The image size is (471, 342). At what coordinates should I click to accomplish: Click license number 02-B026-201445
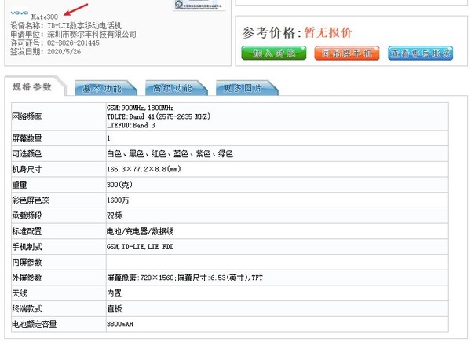click(x=73, y=43)
